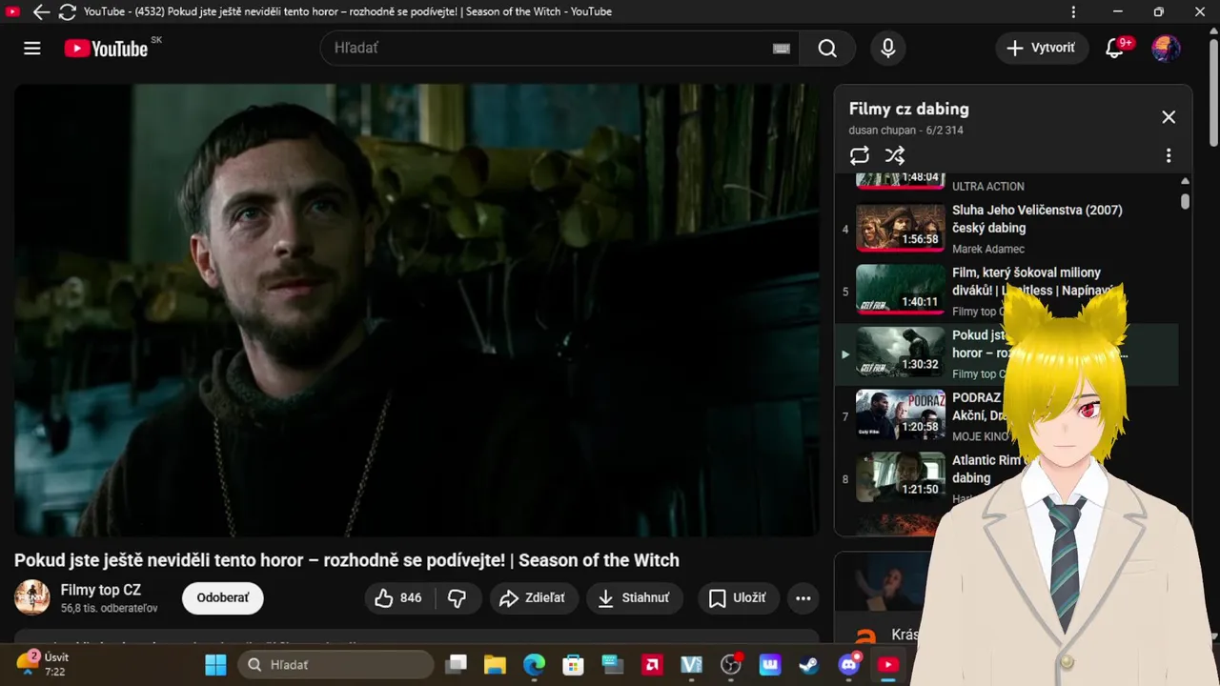Screen dimensions: 1220x686
Task: Open Discord from the taskbar
Action: point(849,664)
